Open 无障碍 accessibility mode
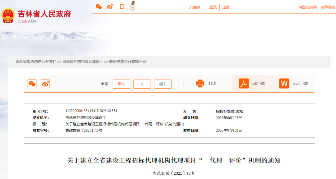 (x=194, y=7)
